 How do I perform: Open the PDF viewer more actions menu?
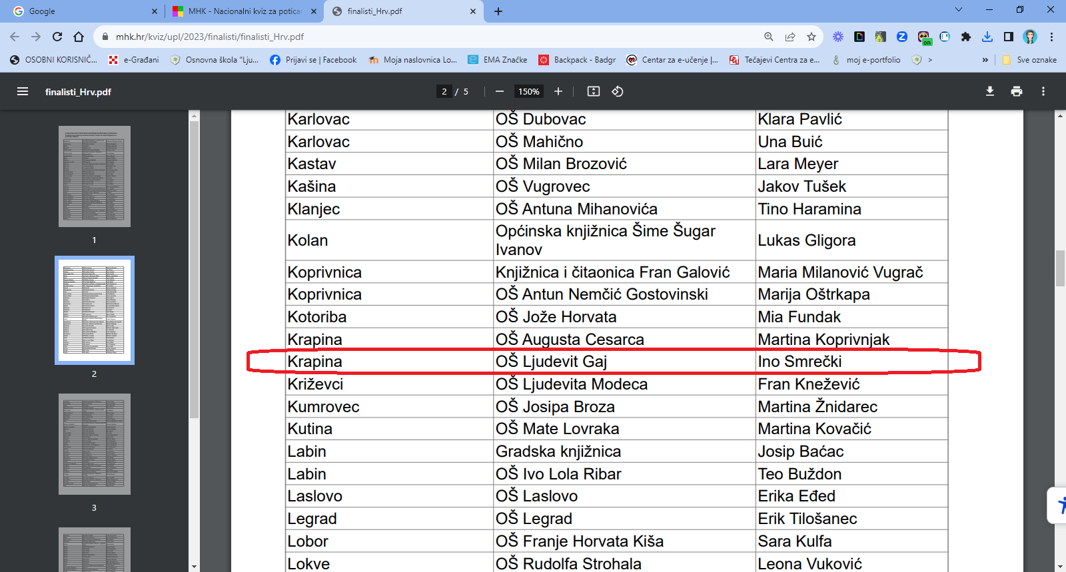click(1043, 91)
